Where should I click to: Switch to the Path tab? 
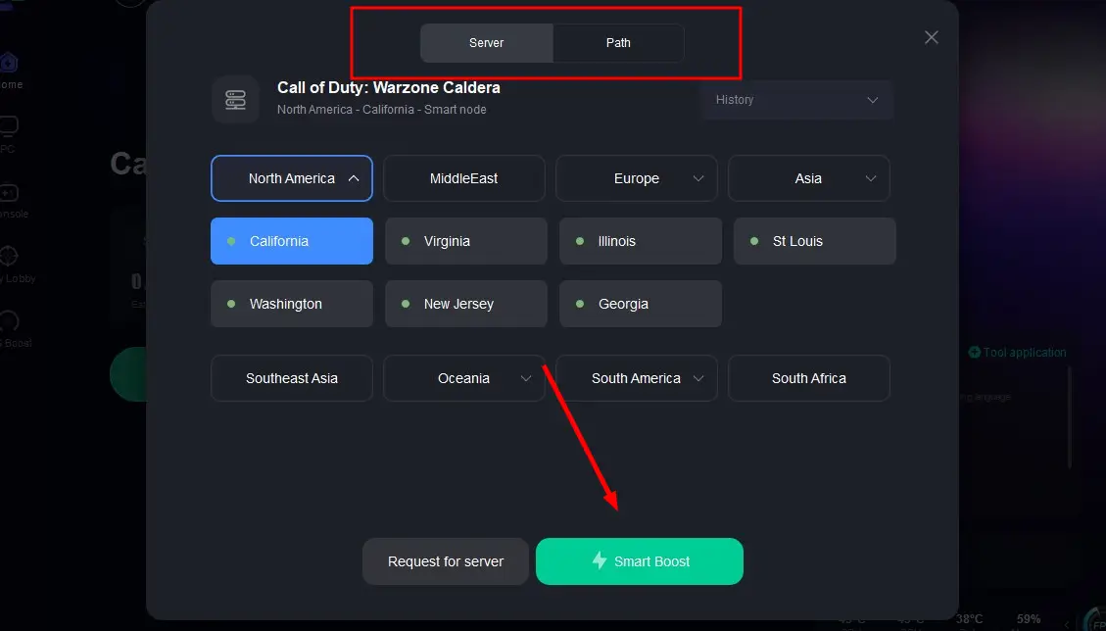point(618,43)
